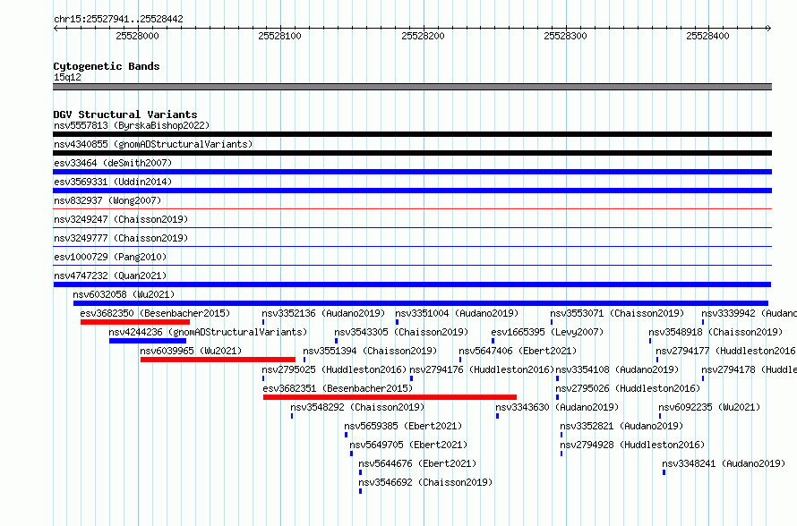Viewport: 797px width, 526px height.
Task: Click the nsv832937 (Wong2007) label
Action: [x=107, y=200]
